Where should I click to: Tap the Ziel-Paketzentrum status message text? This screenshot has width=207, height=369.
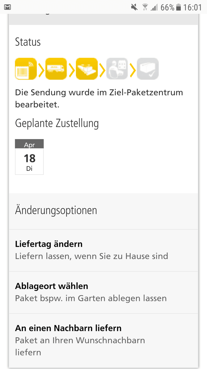pos(99,99)
